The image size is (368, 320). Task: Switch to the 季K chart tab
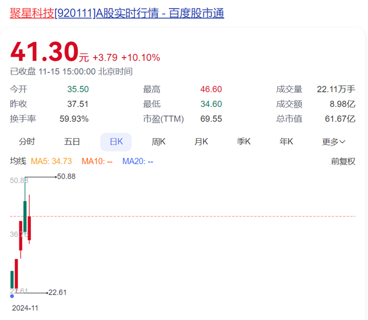click(243, 142)
